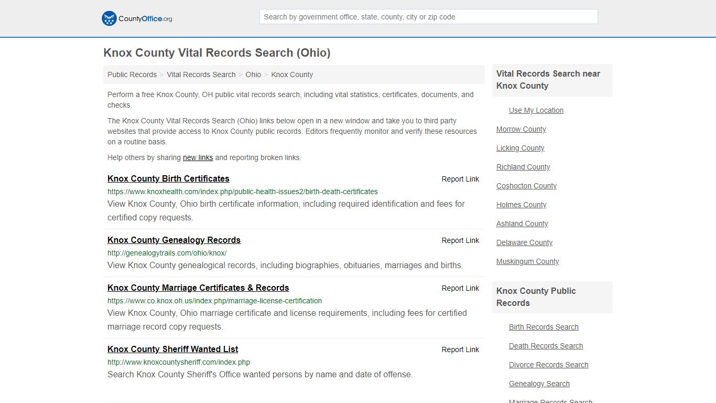Go to Ohio breadcrumb link
716x403 pixels.
(x=253, y=75)
